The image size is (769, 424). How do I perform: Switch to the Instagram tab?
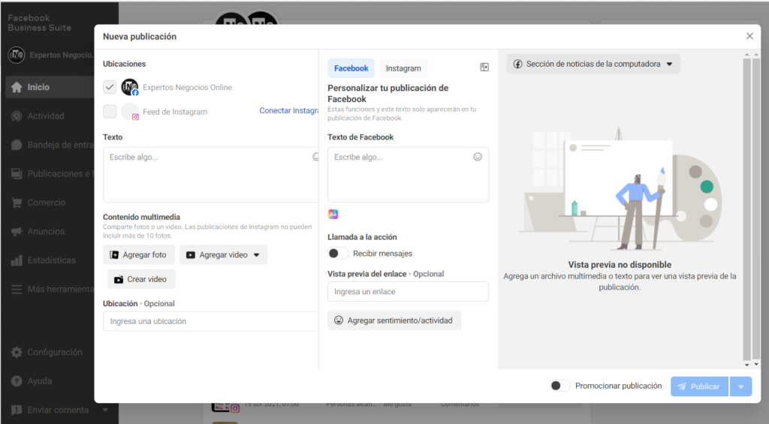(403, 68)
